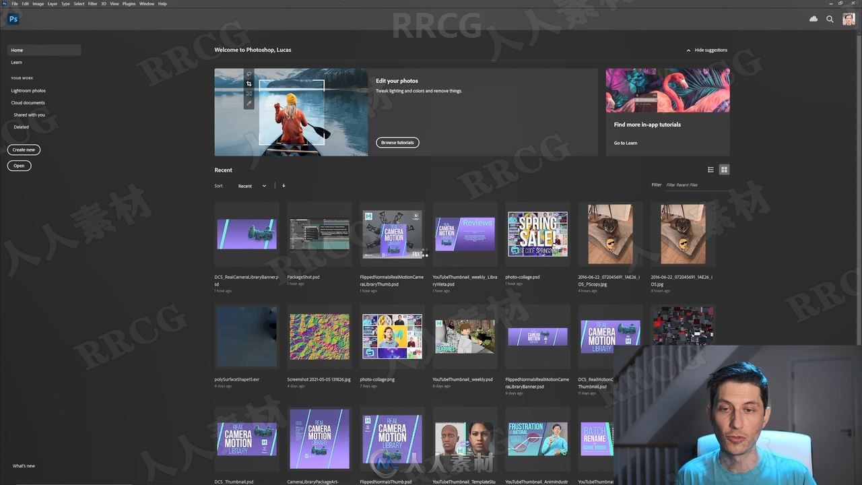Click the "Welcome to Photoshop, Lucas" heading

point(253,50)
